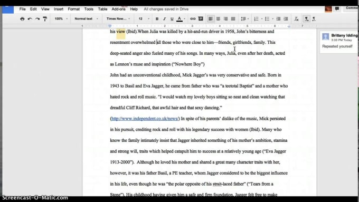The height and width of the screenshot is (202, 359).
Task: Center-align the paragraph
Action: 218,19
